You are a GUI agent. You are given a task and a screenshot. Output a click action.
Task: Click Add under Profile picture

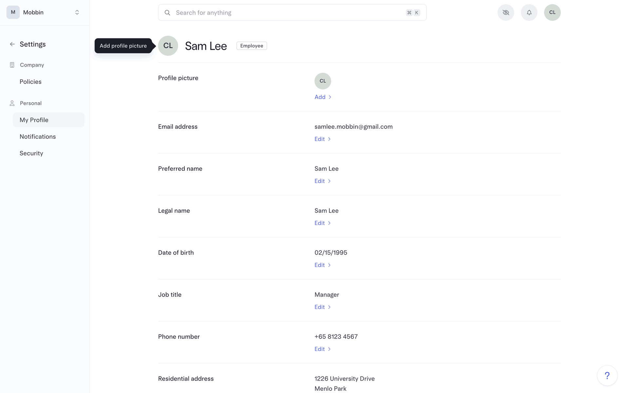coord(323,97)
